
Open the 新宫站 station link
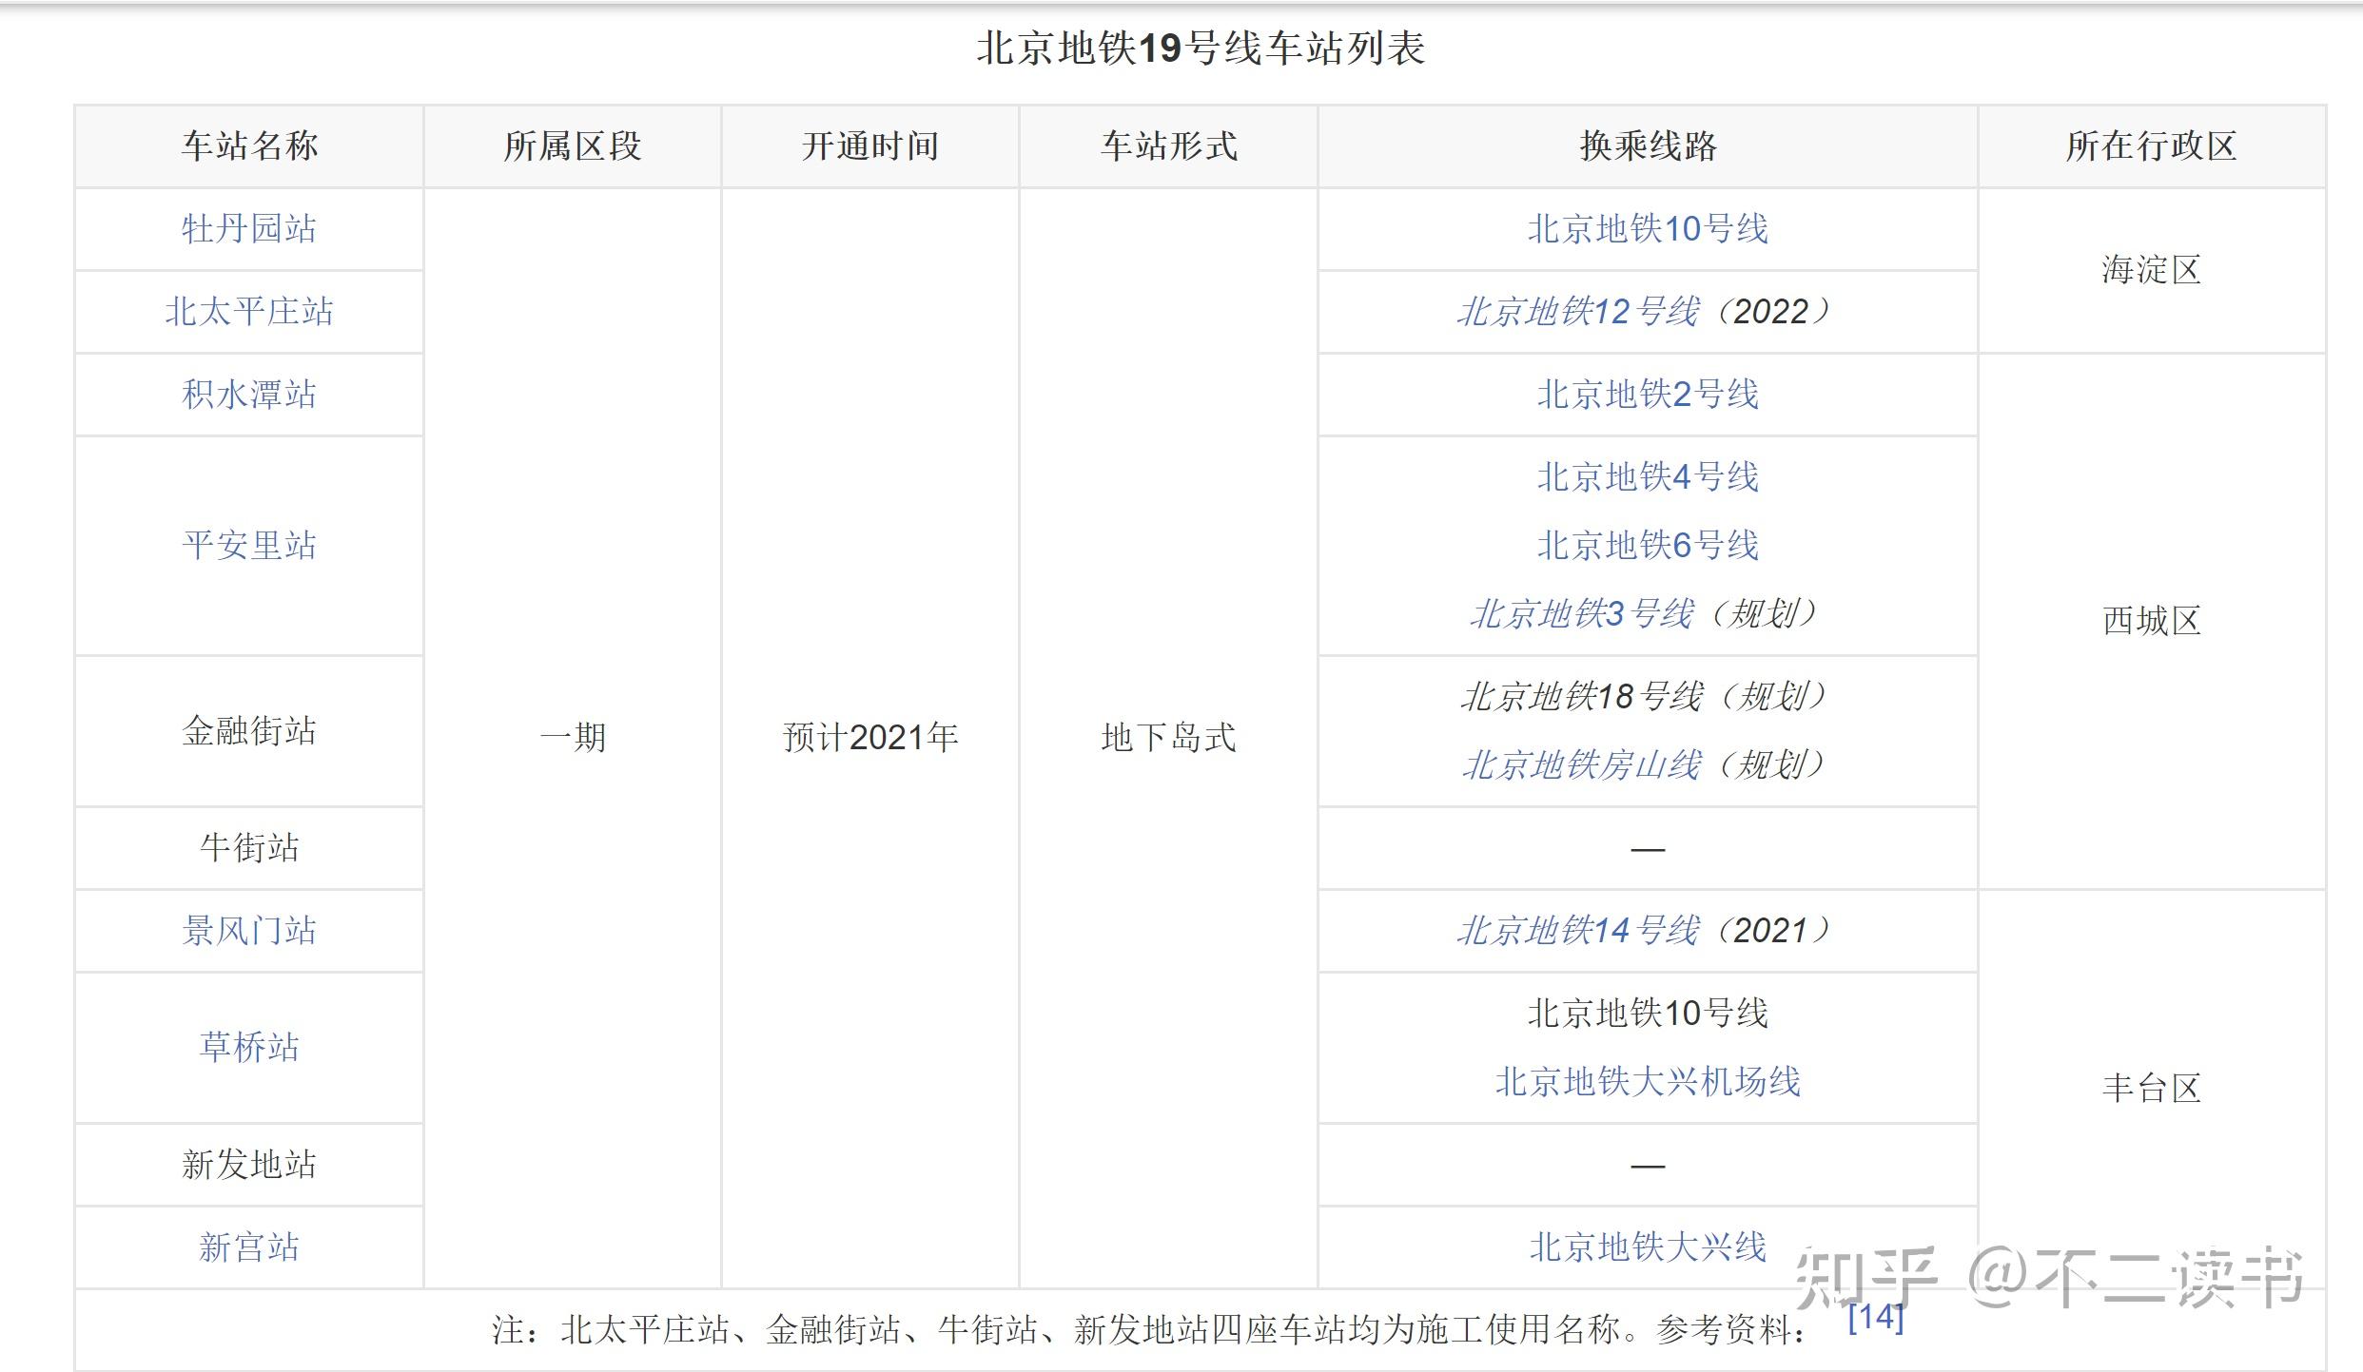click(248, 1247)
